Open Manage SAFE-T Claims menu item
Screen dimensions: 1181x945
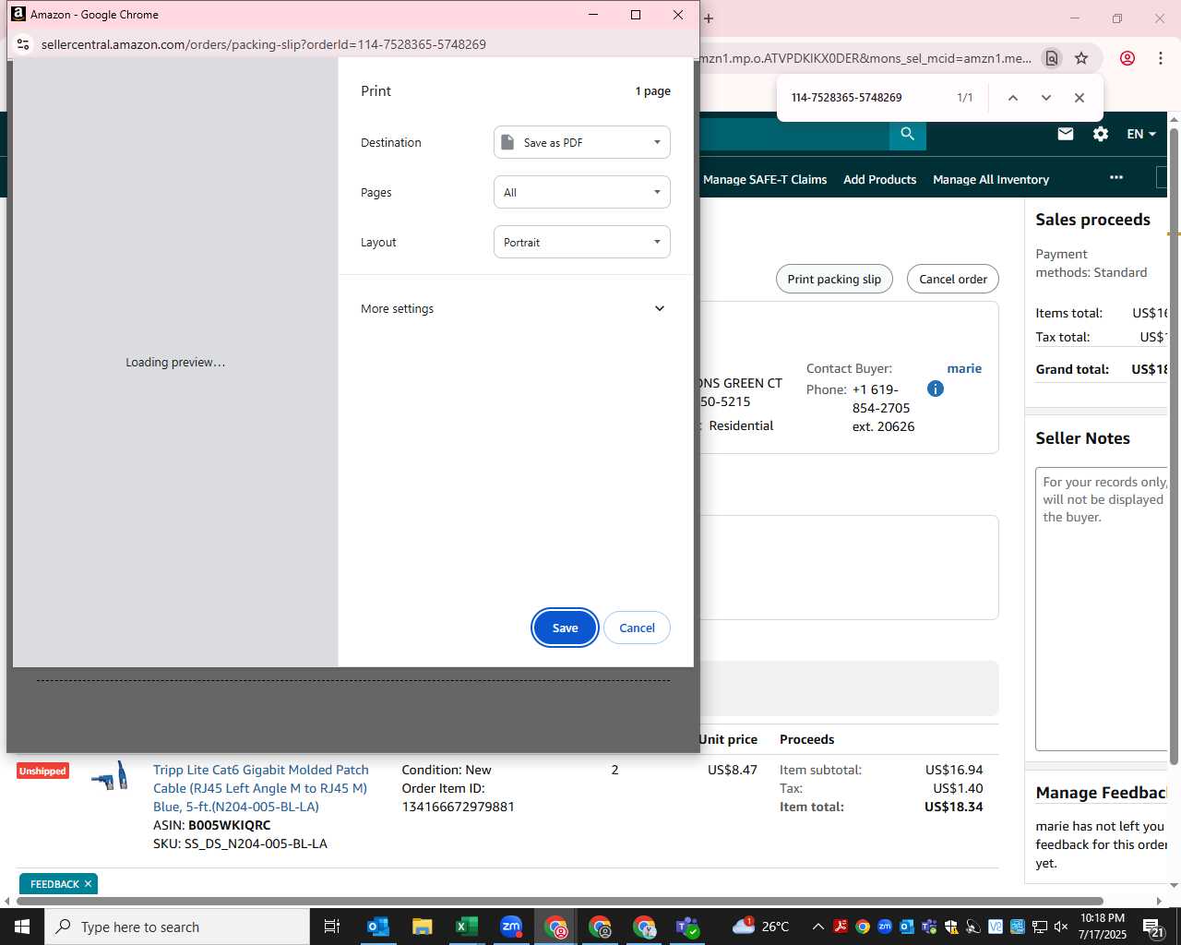pos(765,179)
